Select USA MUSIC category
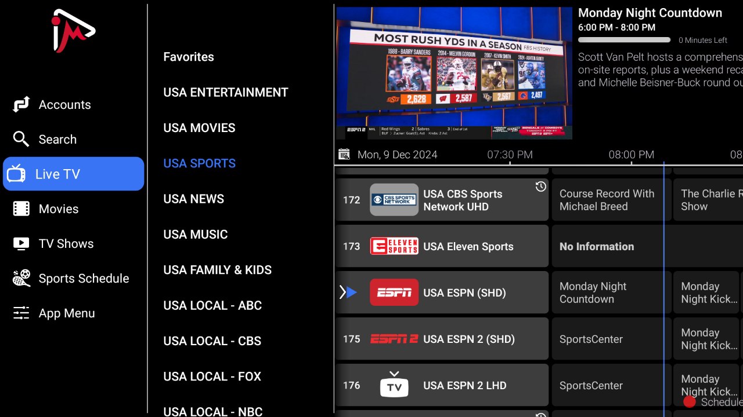 (196, 235)
